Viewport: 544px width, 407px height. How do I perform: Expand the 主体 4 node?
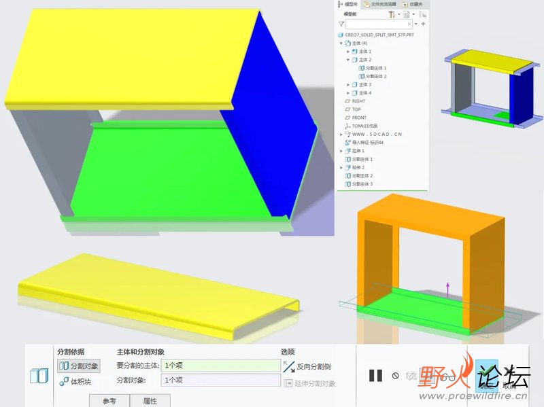[348, 93]
